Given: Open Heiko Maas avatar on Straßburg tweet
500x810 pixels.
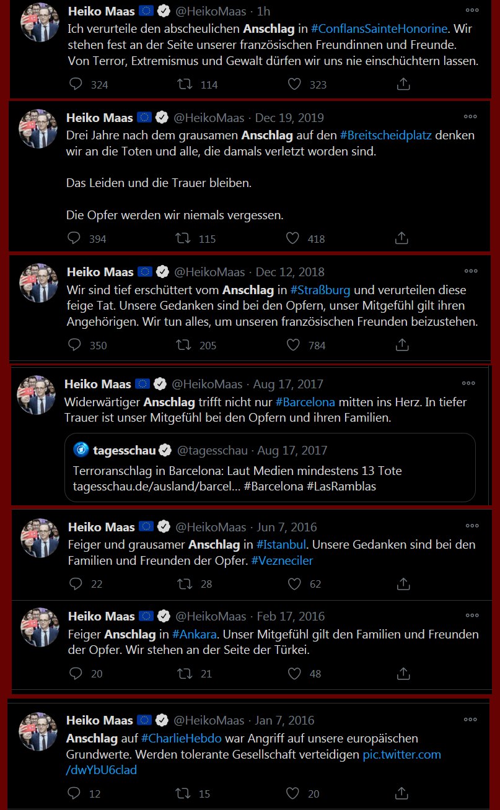Looking at the screenshot, I should 39,282.
